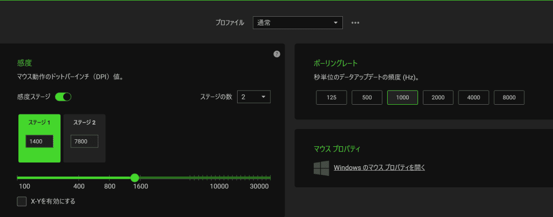The image size is (553, 217).
Task: Toggle the 感度ステージ switch off
Action: [63, 97]
